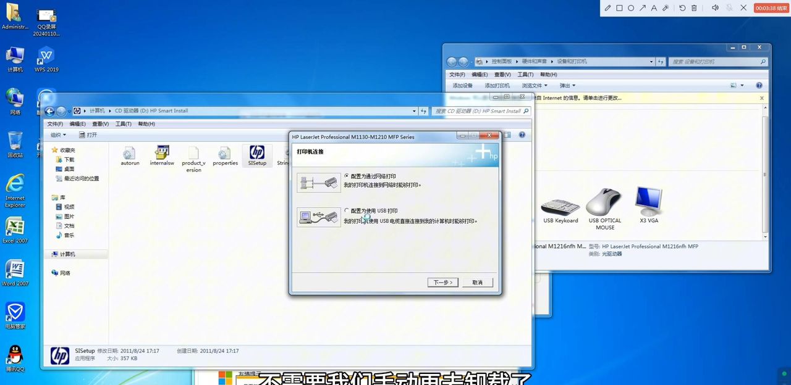Image resolution: width=791 pixels, height=385 pixels.
Task: Click help icon in Devices and Printers window
Action: click(x=759, y=85)
